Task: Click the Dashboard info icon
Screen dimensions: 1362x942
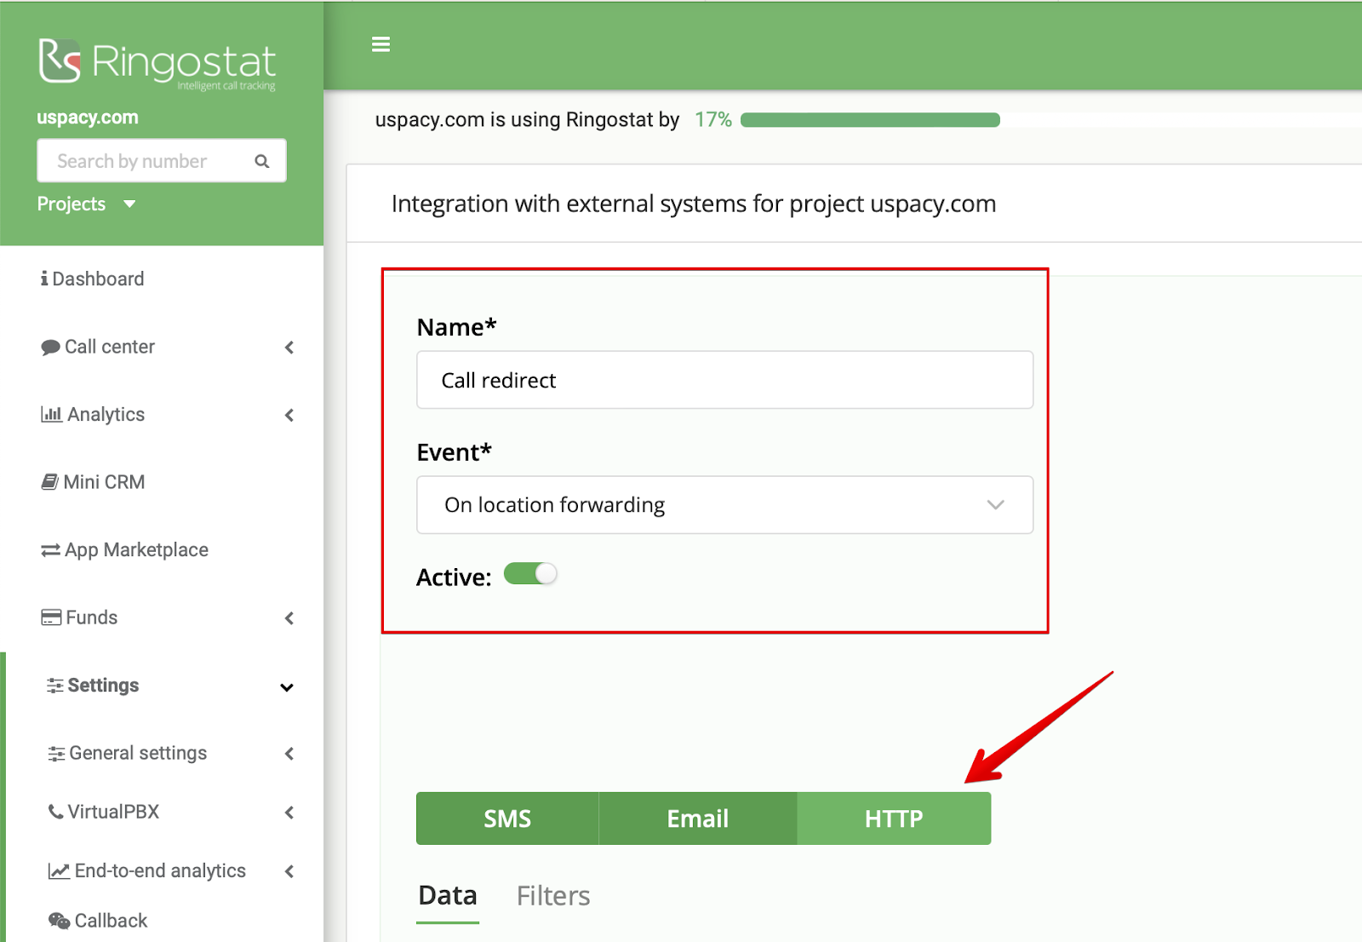Action: (44, 279)
